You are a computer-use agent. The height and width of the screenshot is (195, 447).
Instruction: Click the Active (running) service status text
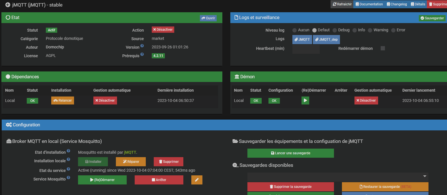(x=137, y=170)
